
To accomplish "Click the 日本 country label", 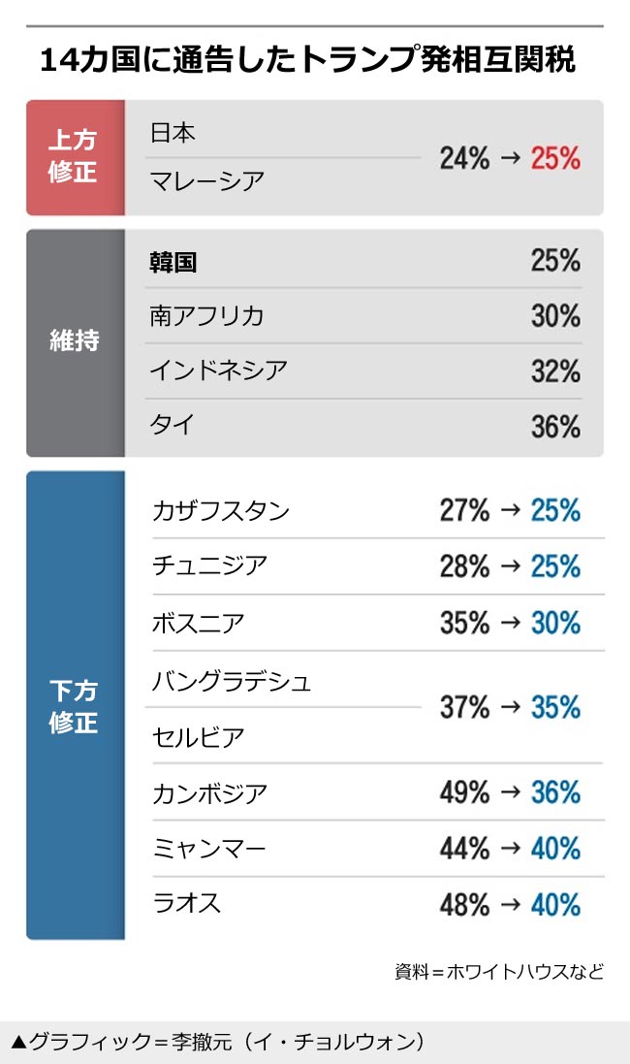I will 173,133.
